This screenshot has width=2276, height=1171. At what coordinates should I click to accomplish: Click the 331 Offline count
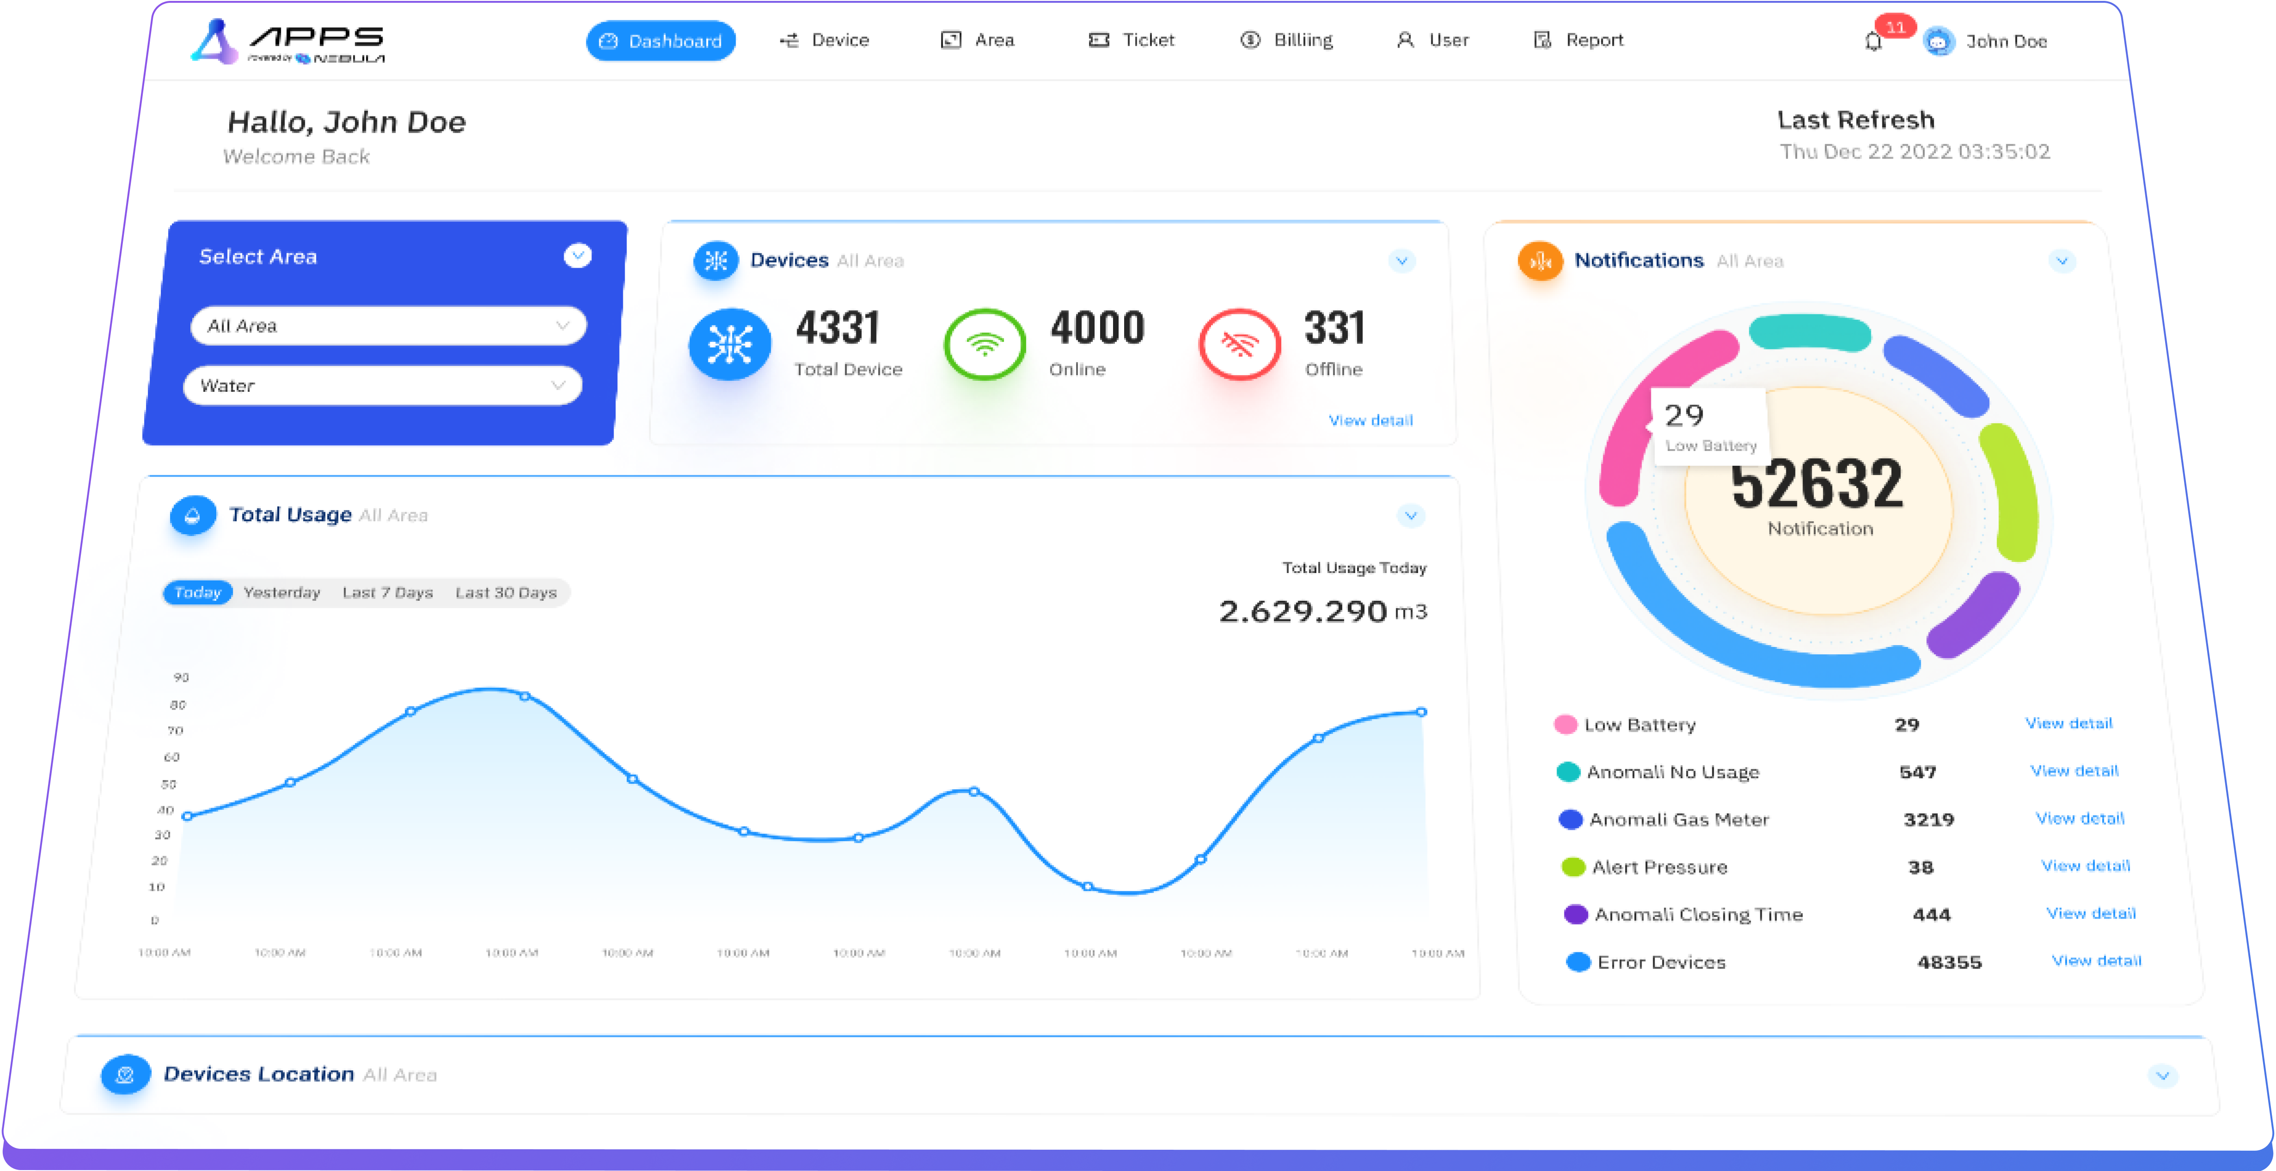[x=1334, y=328]
